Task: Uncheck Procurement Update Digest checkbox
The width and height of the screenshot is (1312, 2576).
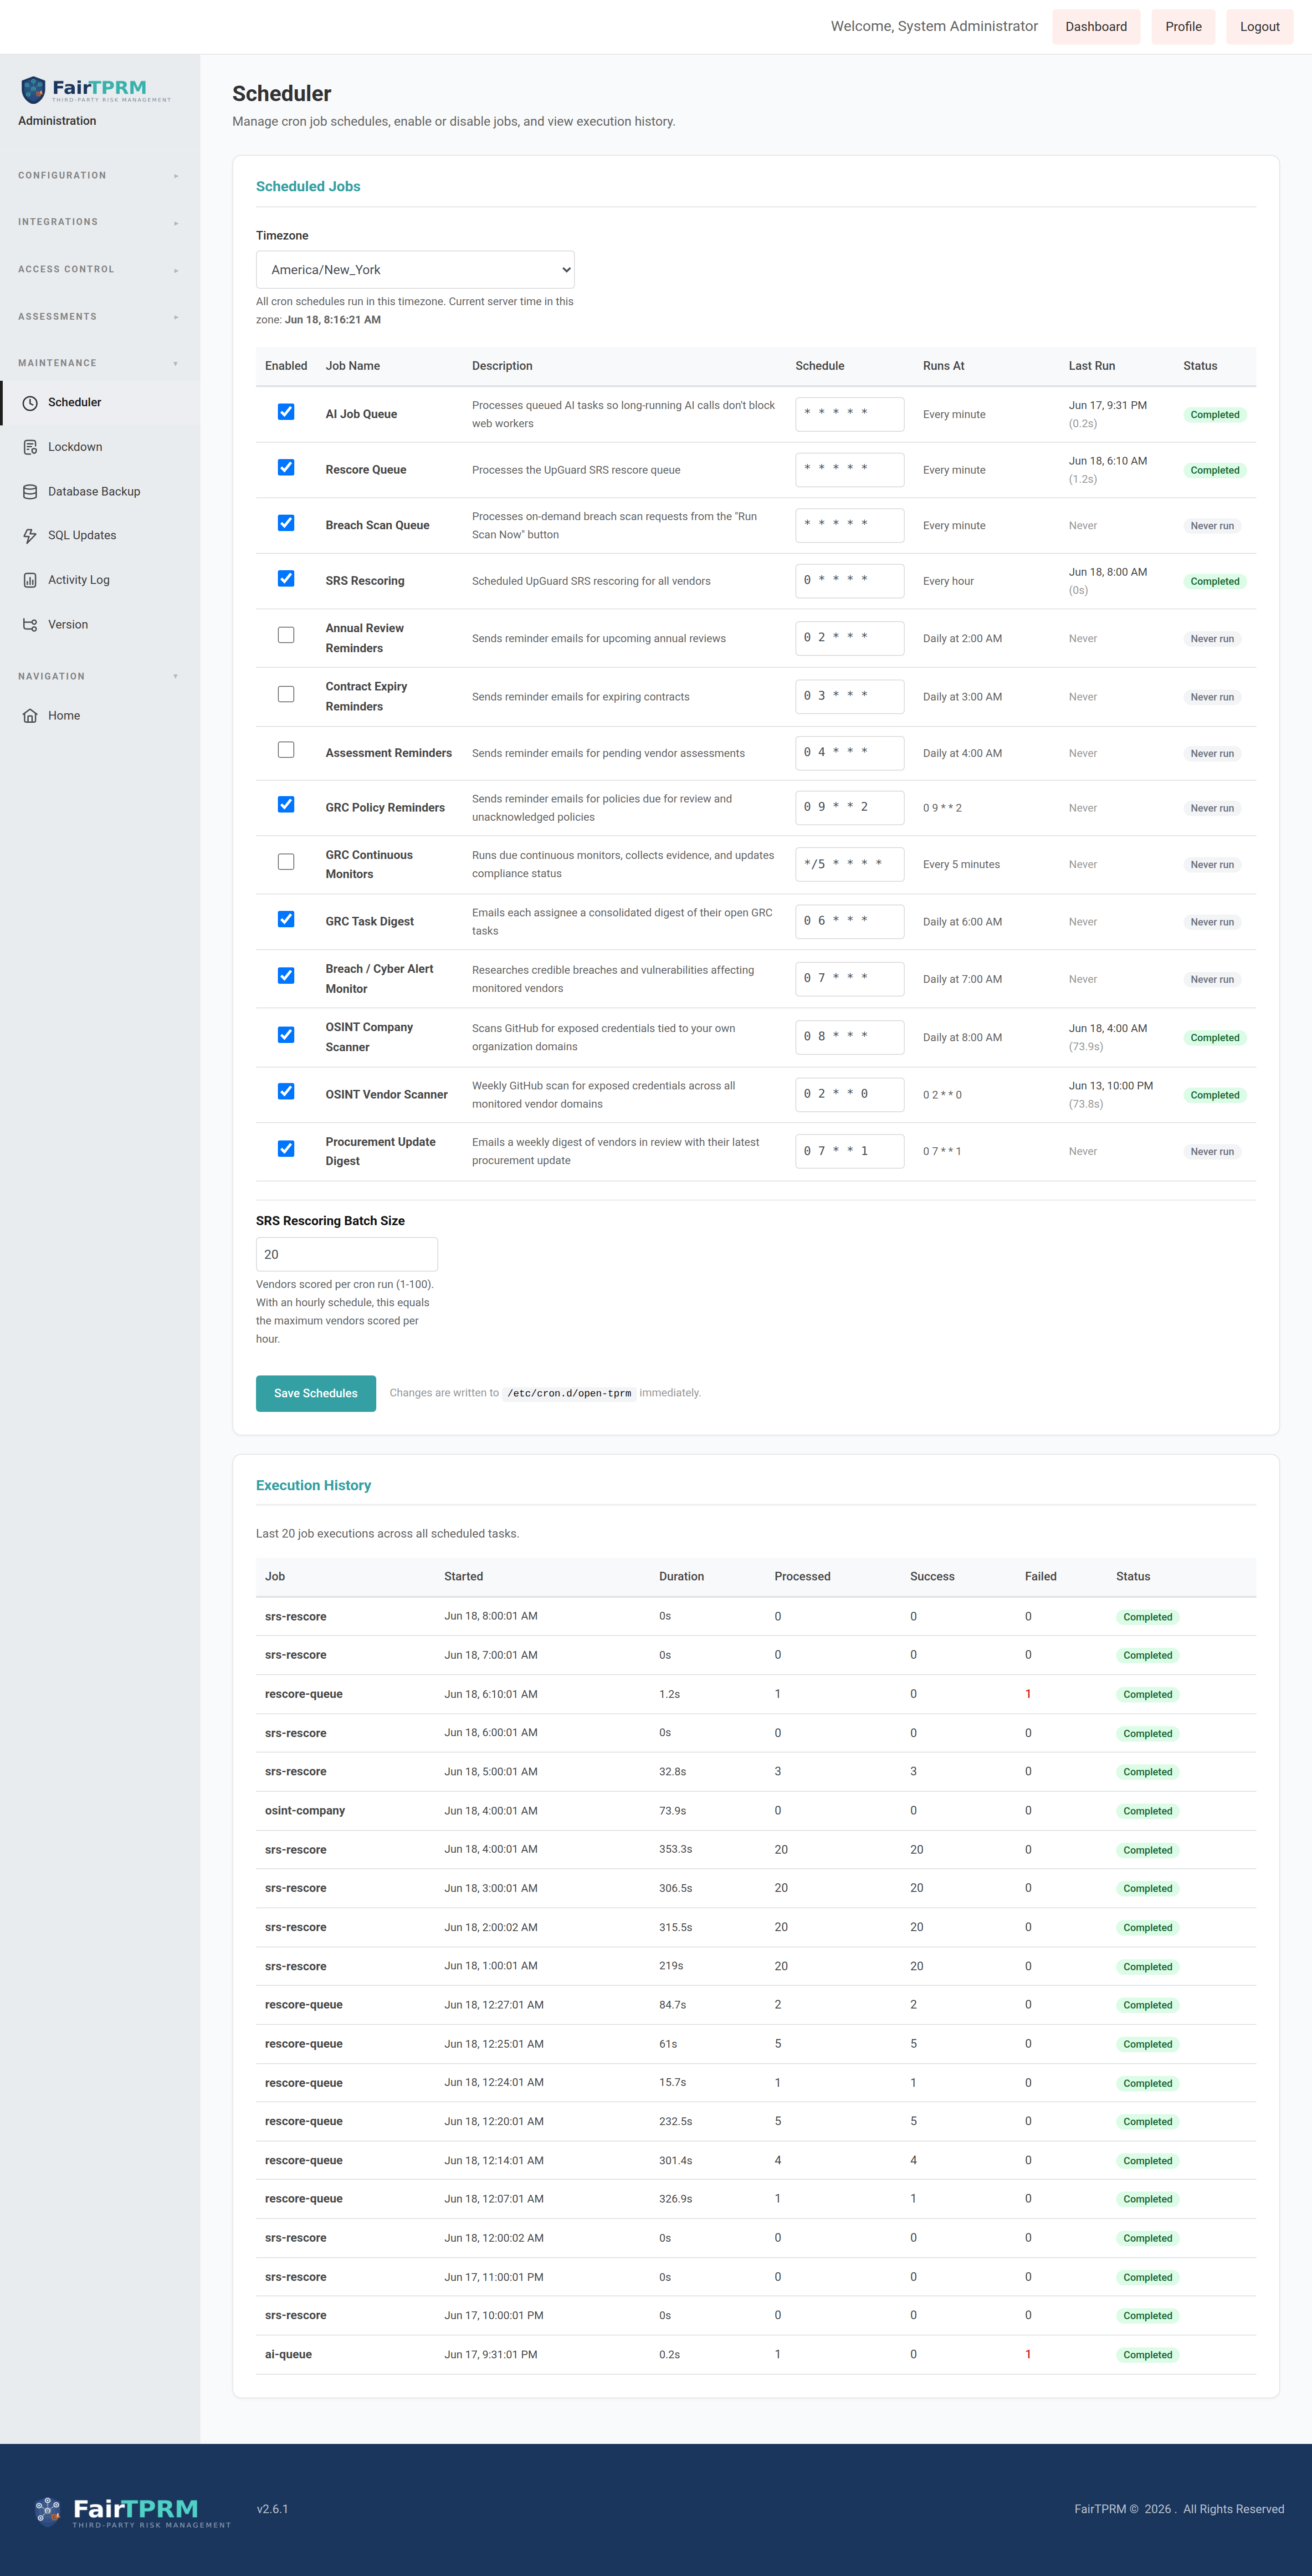Action: (x=286, y=1149)
